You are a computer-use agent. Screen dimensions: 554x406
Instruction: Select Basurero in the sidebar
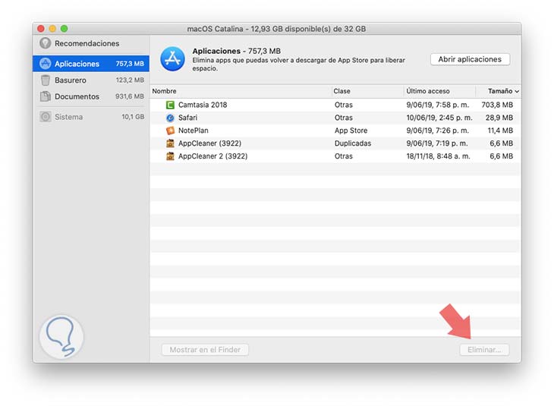pos(91,80)
